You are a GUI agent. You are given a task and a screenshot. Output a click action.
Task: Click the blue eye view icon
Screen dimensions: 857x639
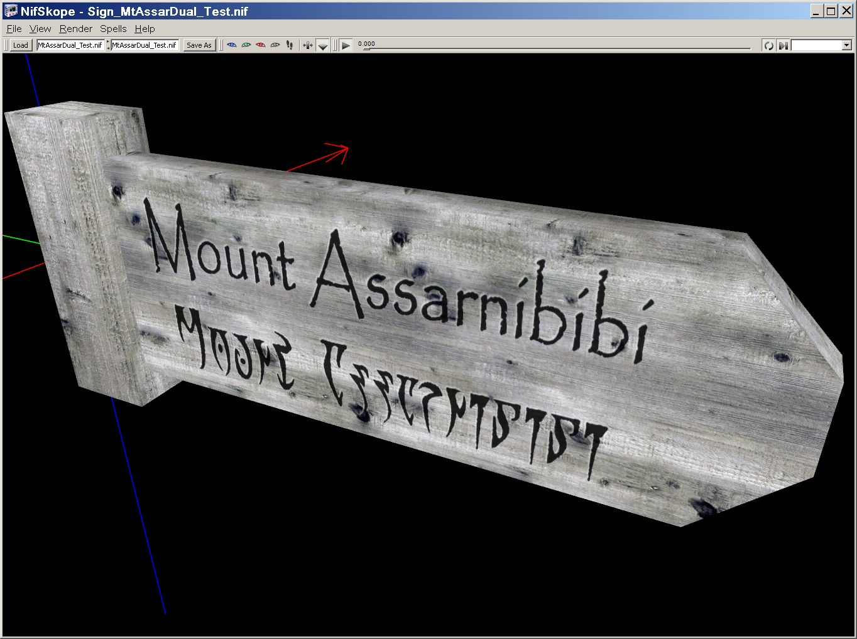(232, 45)
